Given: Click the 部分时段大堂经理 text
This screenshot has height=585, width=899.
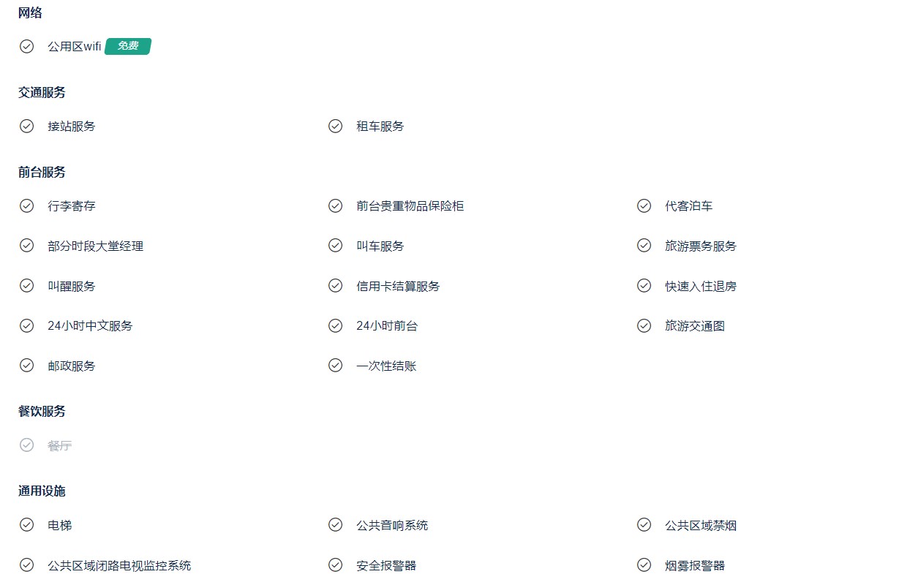Looking at the screenshot, I should [96, 246].
